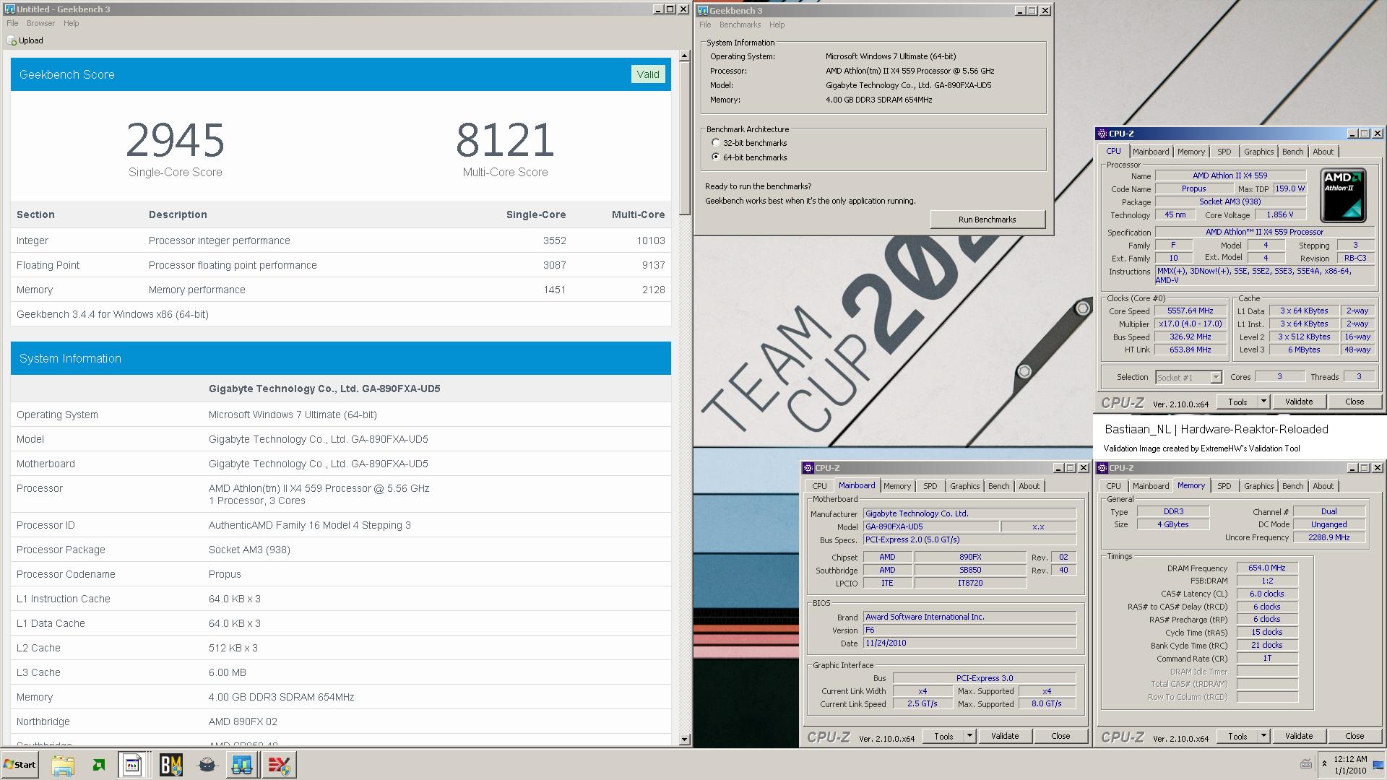Switch to CPU tab in Mainboard CPU-Z window

[819, 486]
